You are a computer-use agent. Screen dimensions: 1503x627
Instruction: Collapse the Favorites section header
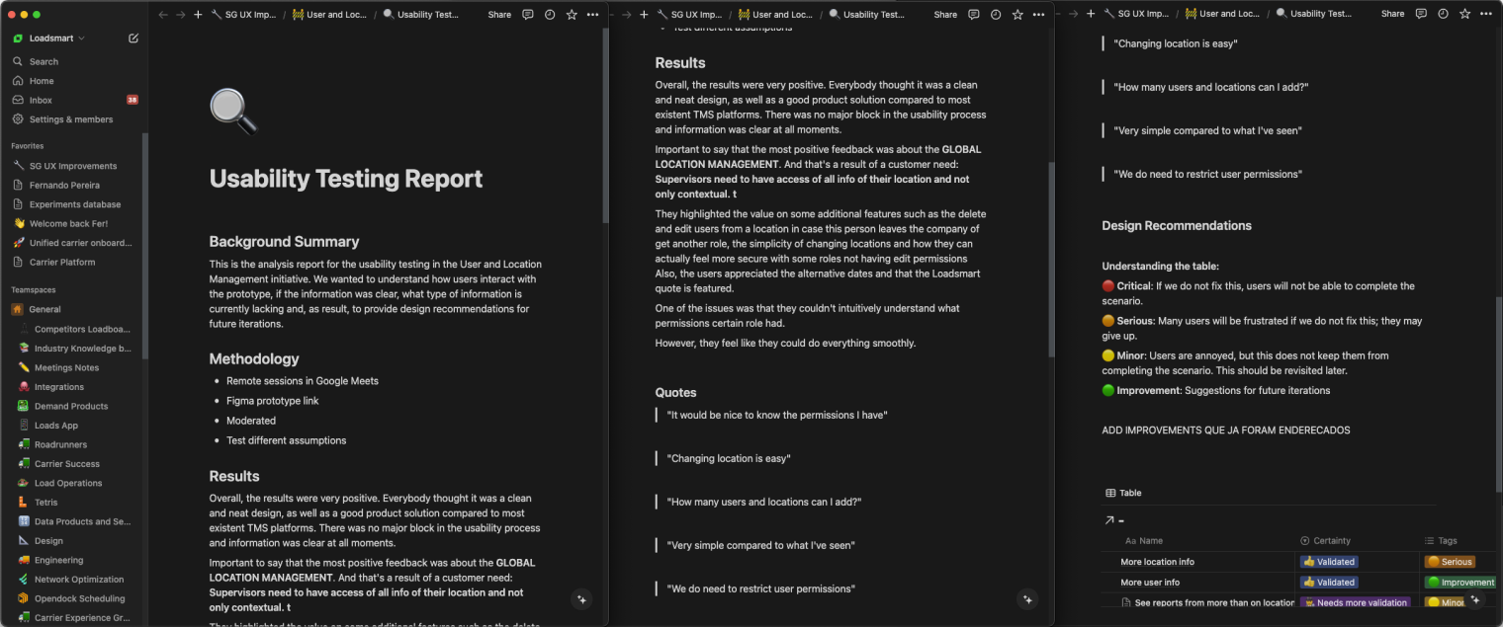point(28,146)
